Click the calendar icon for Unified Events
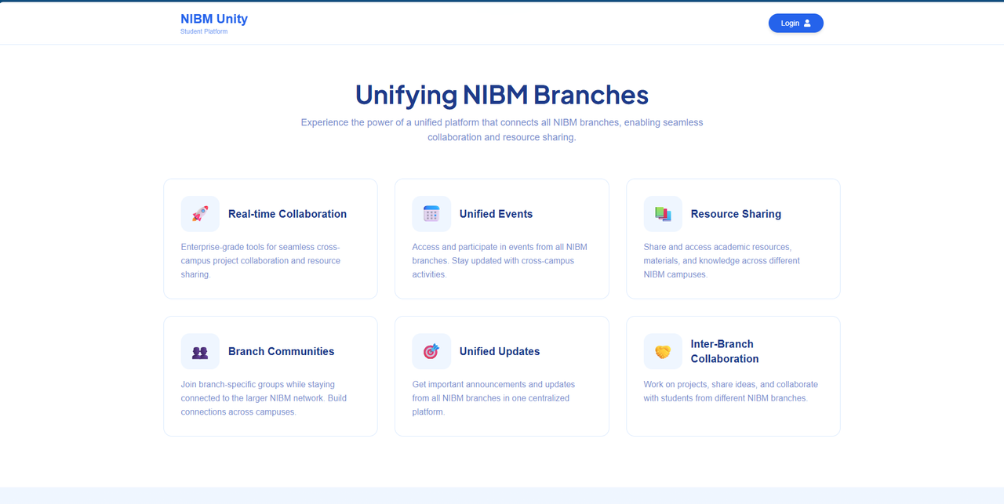 pyautogui.click(x=431, y=214)
